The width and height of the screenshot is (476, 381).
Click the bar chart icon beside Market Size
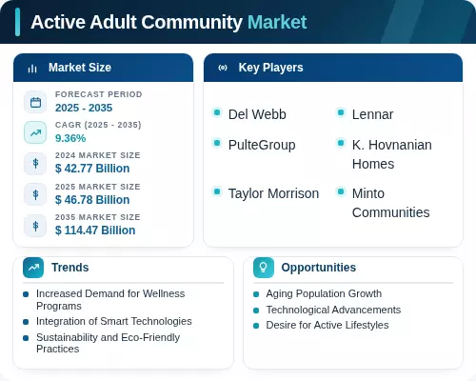[32, 68]
